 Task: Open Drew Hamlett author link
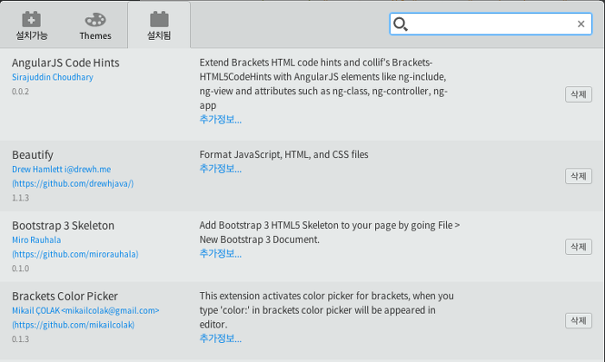pyautogui.click(x=61, y=169)
